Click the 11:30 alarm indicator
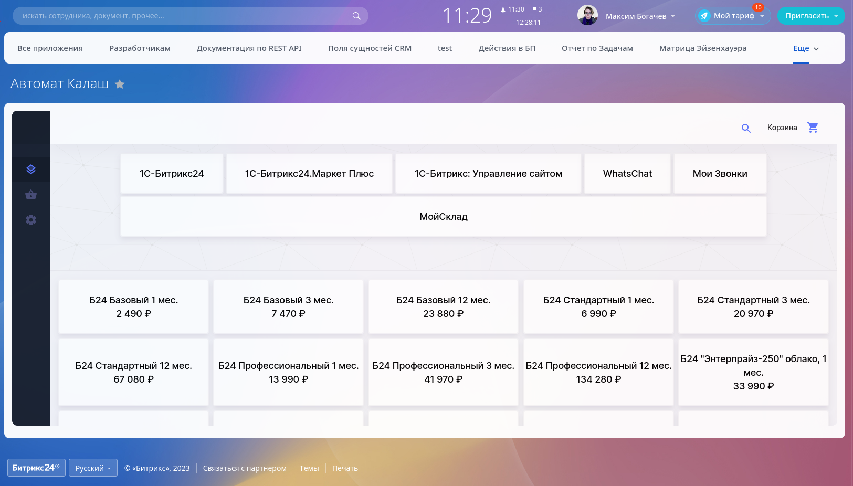Viewport: 853px width, 486px height. pos(512,9)
